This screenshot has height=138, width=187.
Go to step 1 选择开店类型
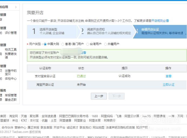52,32
